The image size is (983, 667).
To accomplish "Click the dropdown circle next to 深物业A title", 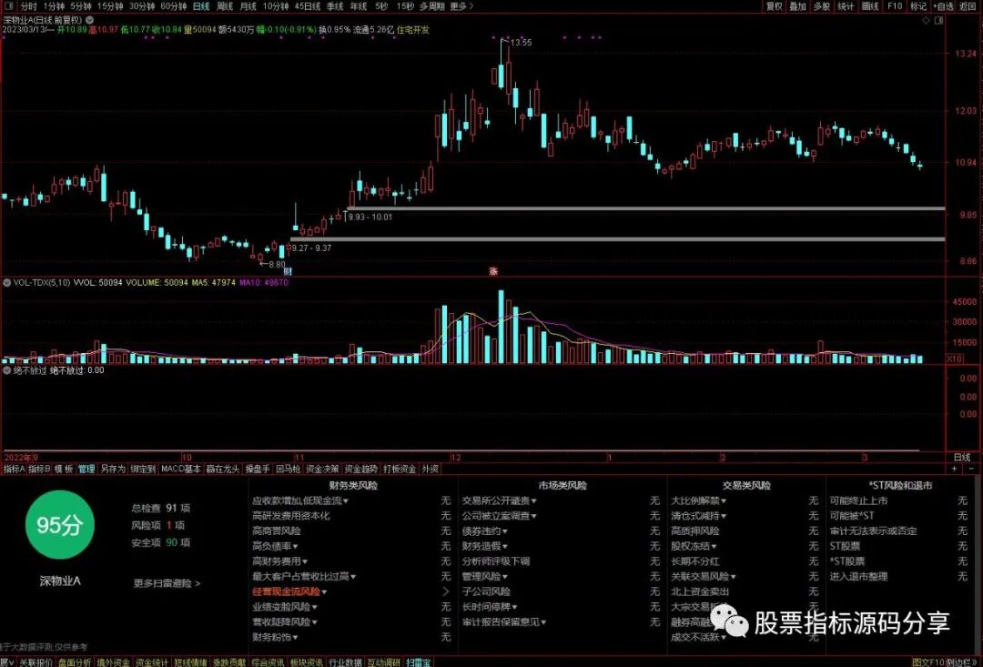I will click(x=89, y=20).
